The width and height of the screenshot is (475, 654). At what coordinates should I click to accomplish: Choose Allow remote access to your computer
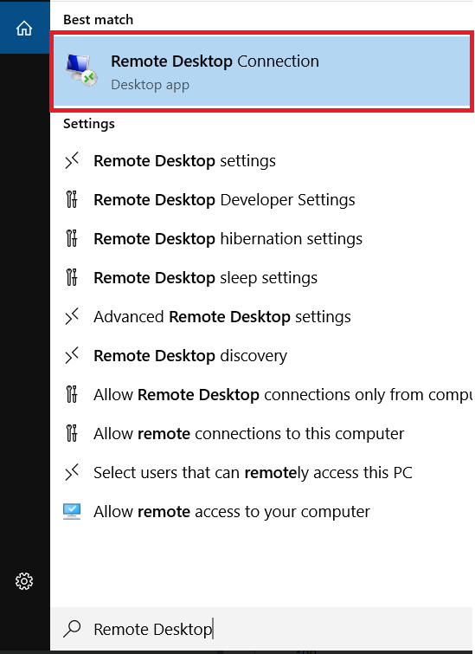click(262, 511)
